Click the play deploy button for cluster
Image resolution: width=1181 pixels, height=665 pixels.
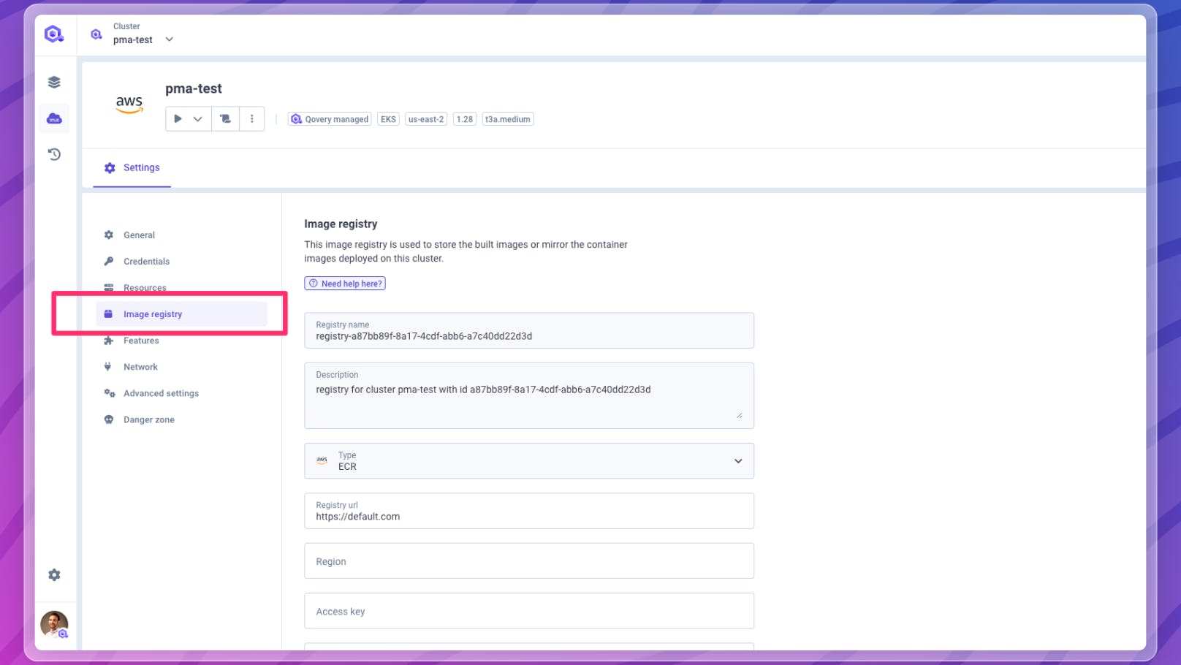point(178,118)
